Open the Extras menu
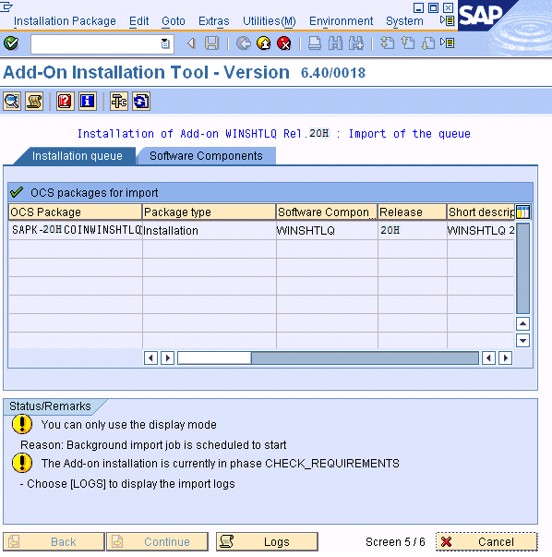This screenshot has width=552, height=557. tap(214, 21)
